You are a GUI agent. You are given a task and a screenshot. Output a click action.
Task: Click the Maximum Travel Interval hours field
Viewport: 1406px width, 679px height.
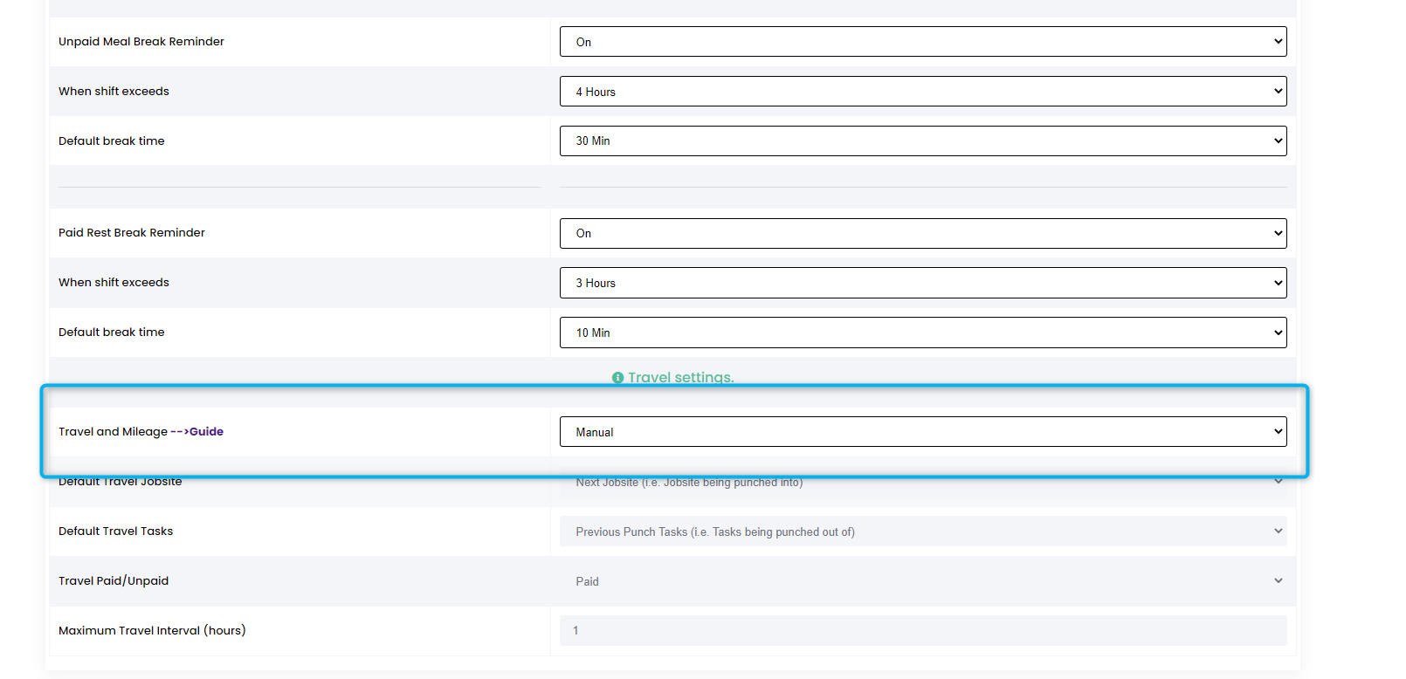point(923,631)
